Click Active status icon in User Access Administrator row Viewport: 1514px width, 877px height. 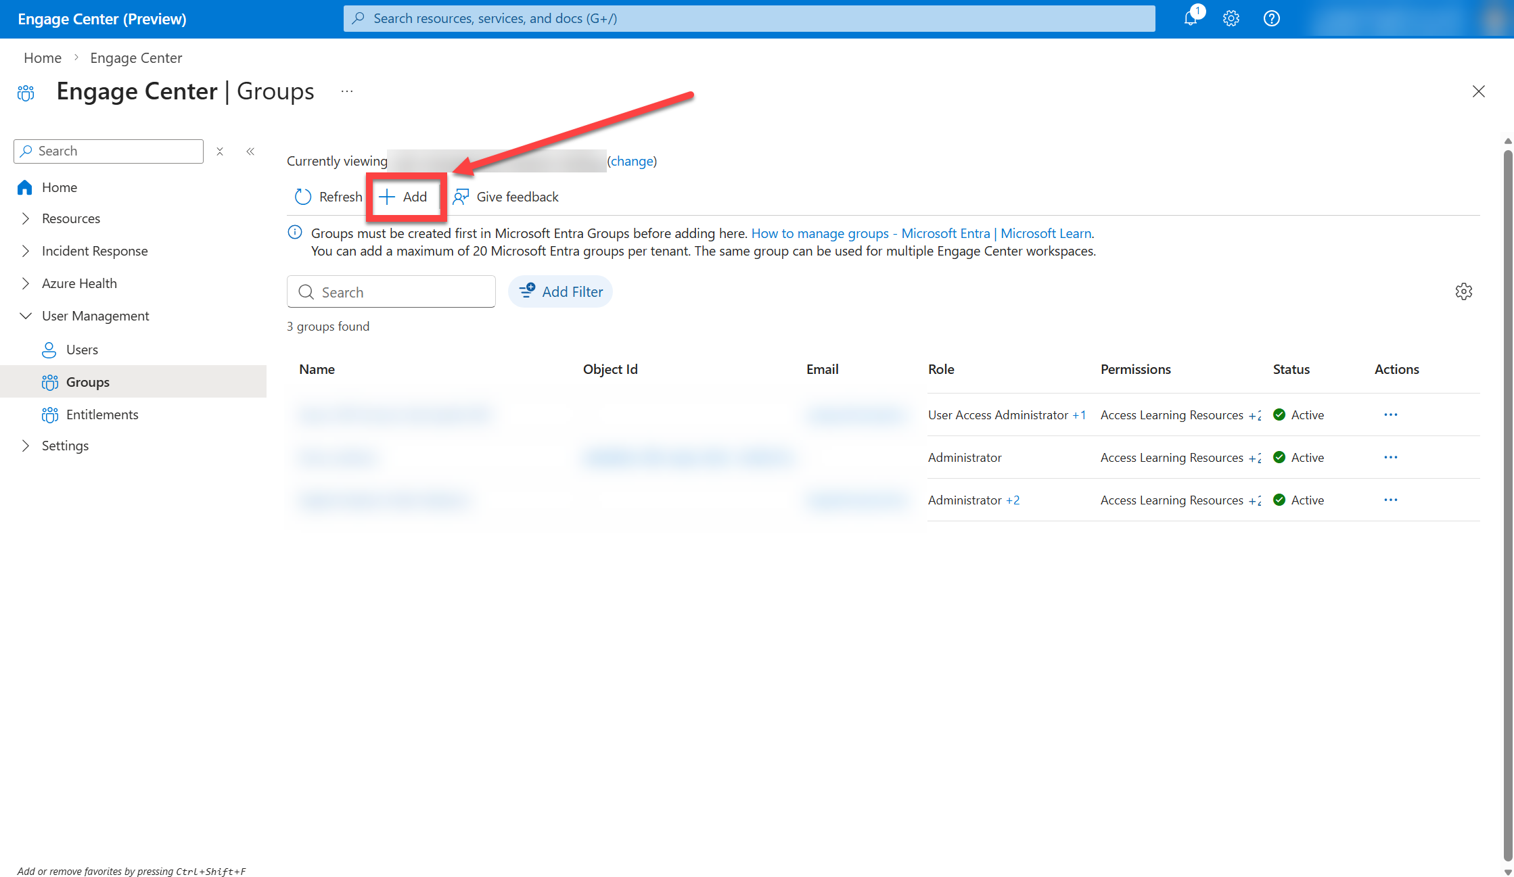(1279, 414)
